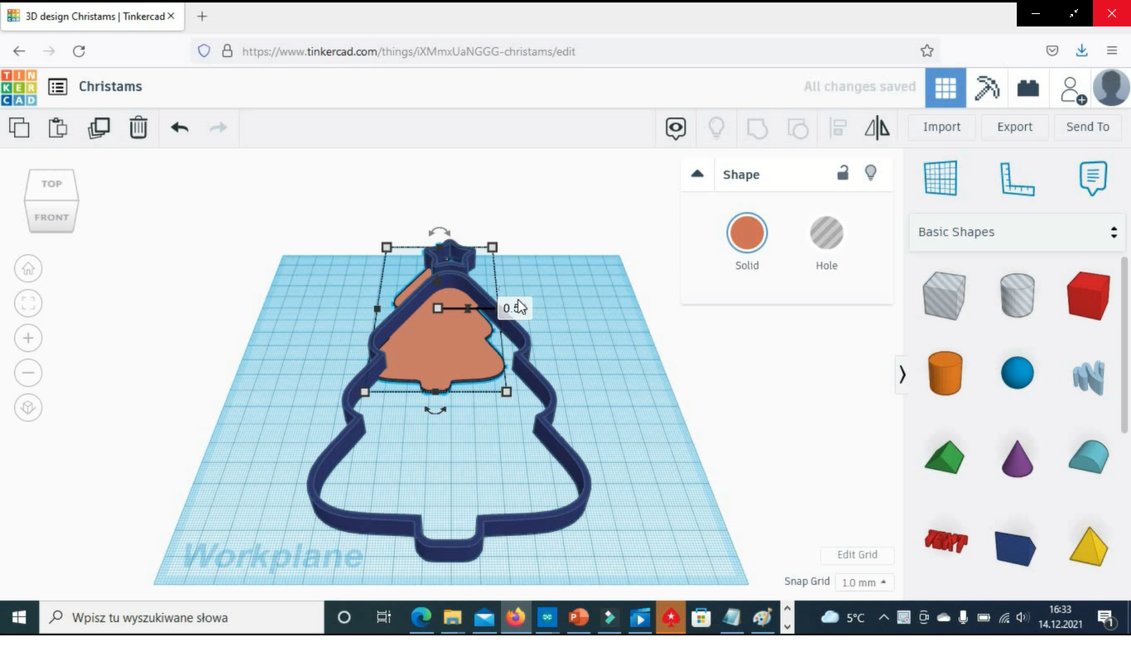Click the Group shapes icon
Viewport: 1131px width, 661px height.
coord(757,128)
